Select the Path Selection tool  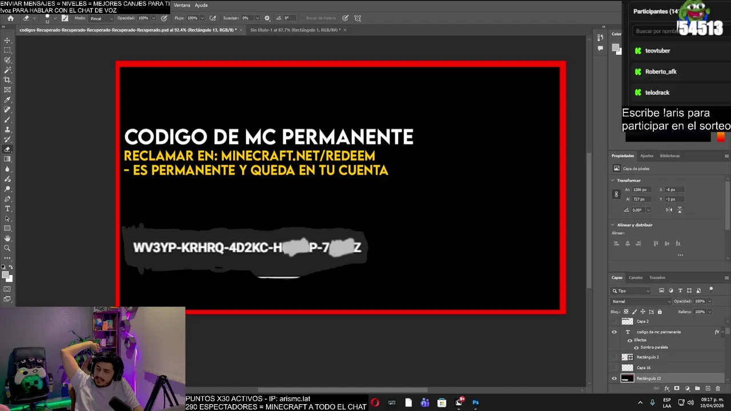point(7,219)
